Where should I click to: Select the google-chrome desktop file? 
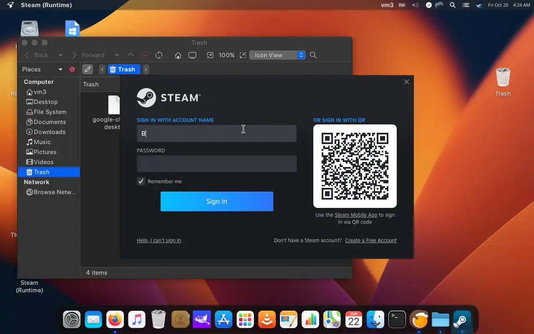[x=107, y=113]
